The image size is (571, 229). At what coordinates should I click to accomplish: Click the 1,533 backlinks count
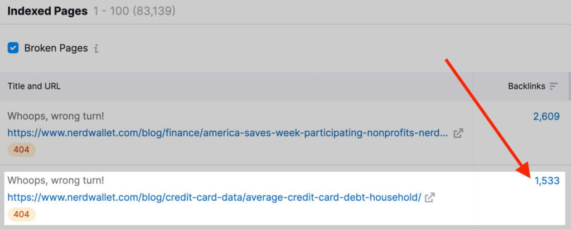point(546,181)
